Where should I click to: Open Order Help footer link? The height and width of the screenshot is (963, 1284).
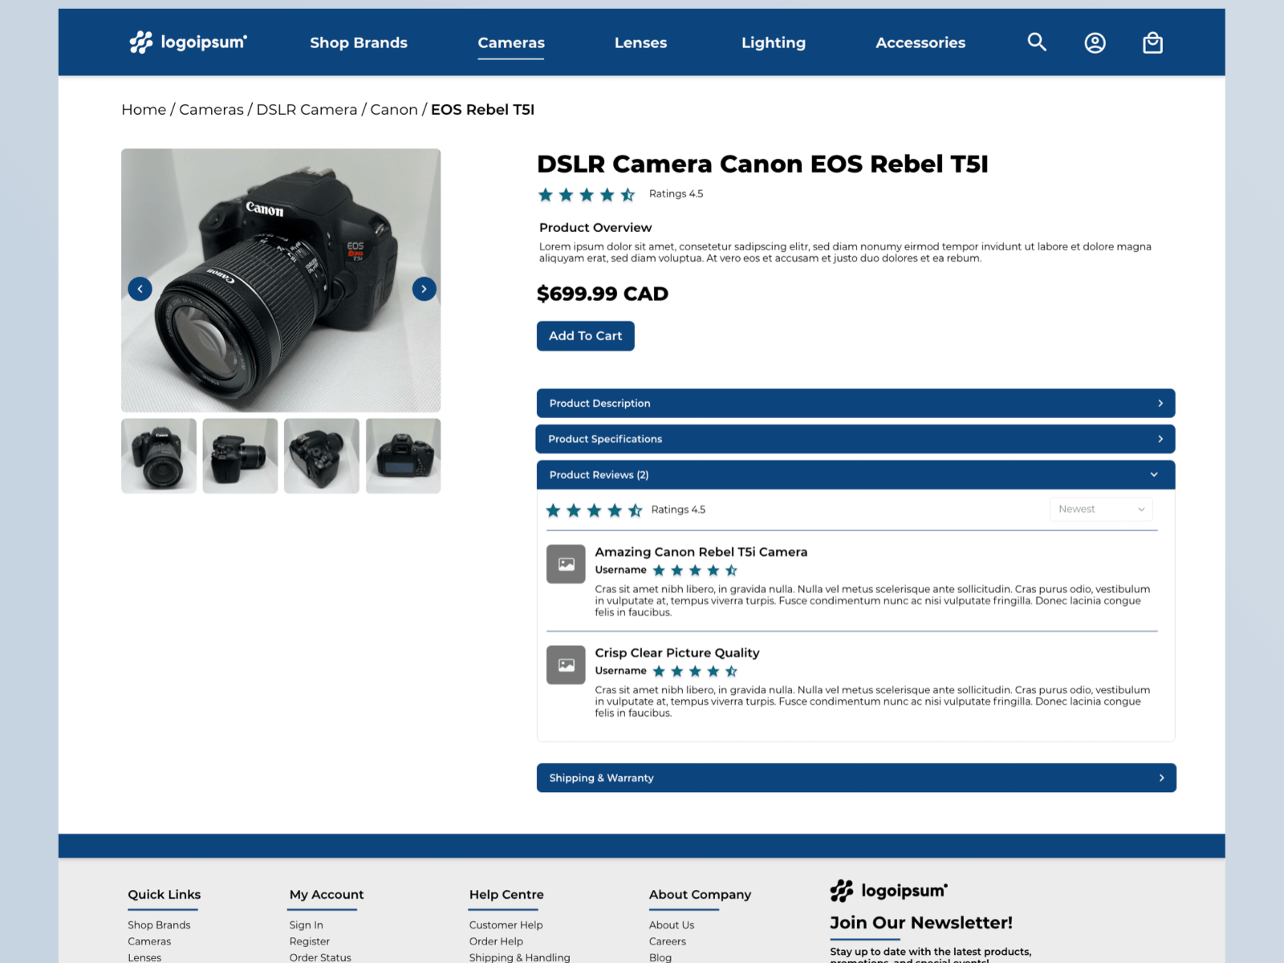tap(496, 941)
